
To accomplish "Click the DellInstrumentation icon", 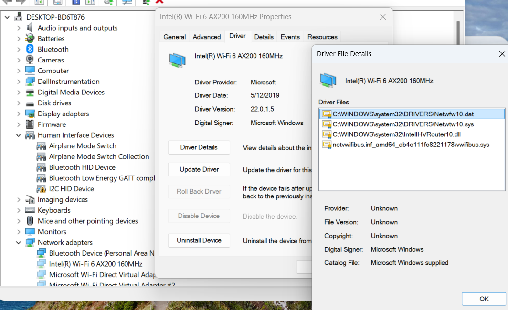I will pyautogui.click(x=30, y=81).
